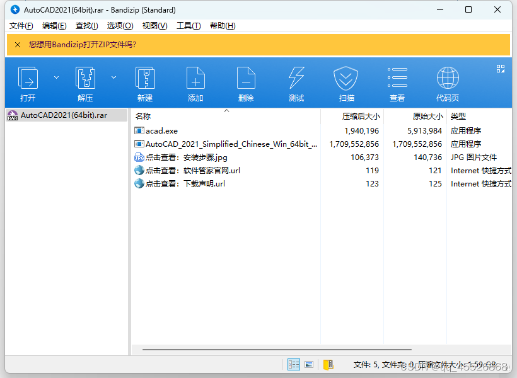
Task: Open the 选项 (Options) menu
Action: point(120,25)
